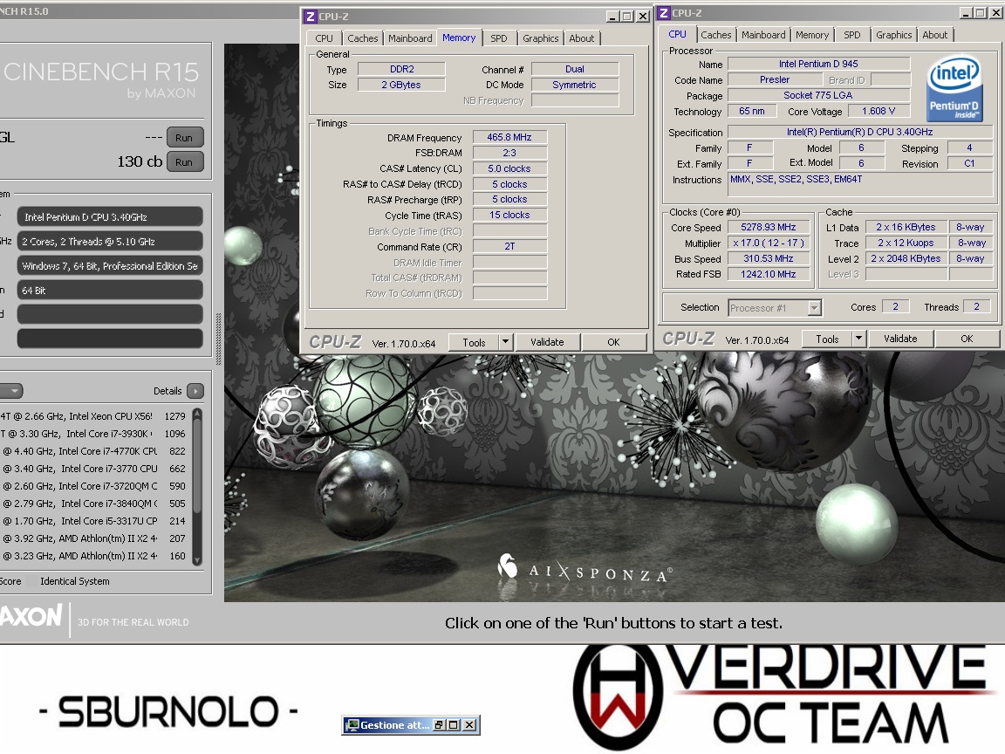
Task: Restore the Gestione att... minimized window
Action: pos(439,725)
